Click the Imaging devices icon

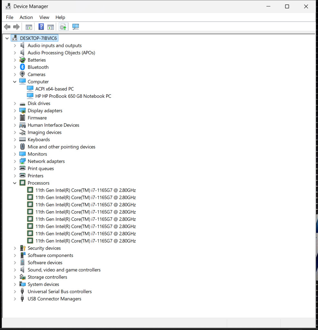(x=22, y=132)
